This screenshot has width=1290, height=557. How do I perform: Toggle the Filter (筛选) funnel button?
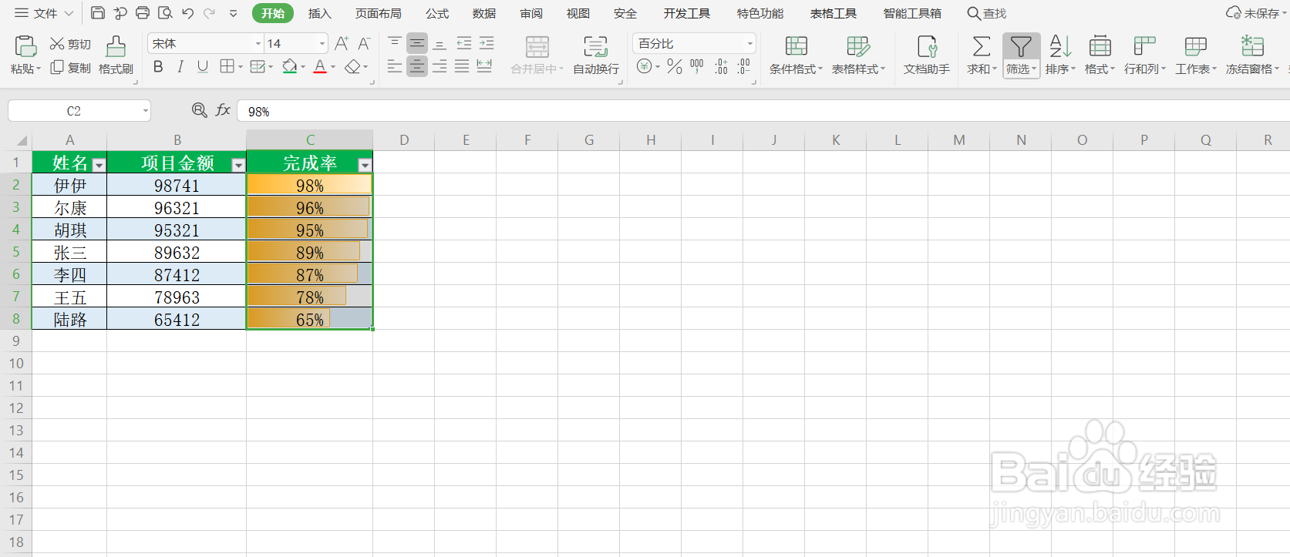coord(1021,55)
